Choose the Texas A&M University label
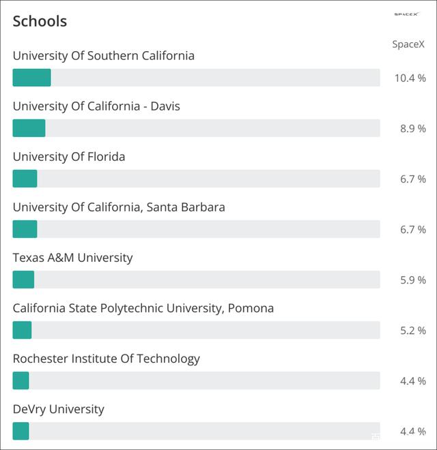The height and width of the screenshot is (450, 437). [x=72, y=258]
